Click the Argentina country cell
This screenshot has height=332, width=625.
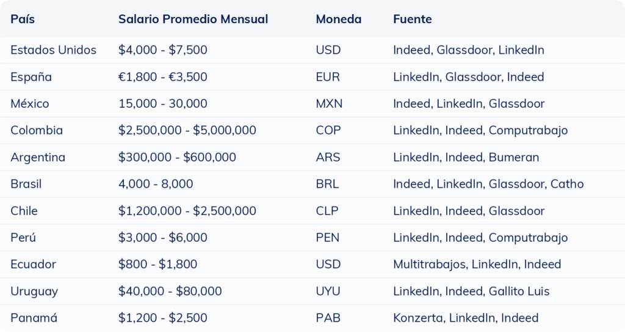(x=38, y=157)
